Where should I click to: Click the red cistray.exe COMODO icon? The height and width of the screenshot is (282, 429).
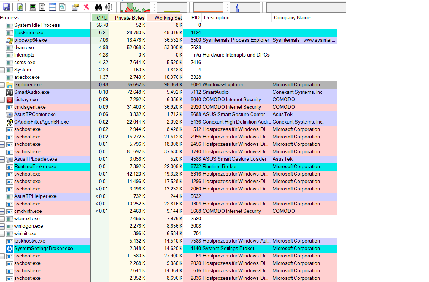(x=10, y=100)
